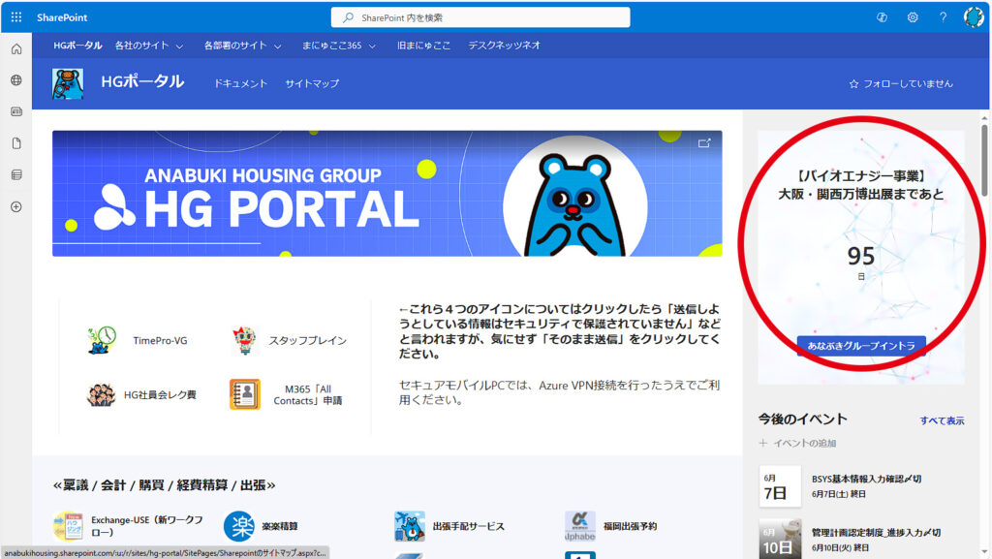
Task: Click the Create plus icon in sidebar
Action: coord(16,206)
